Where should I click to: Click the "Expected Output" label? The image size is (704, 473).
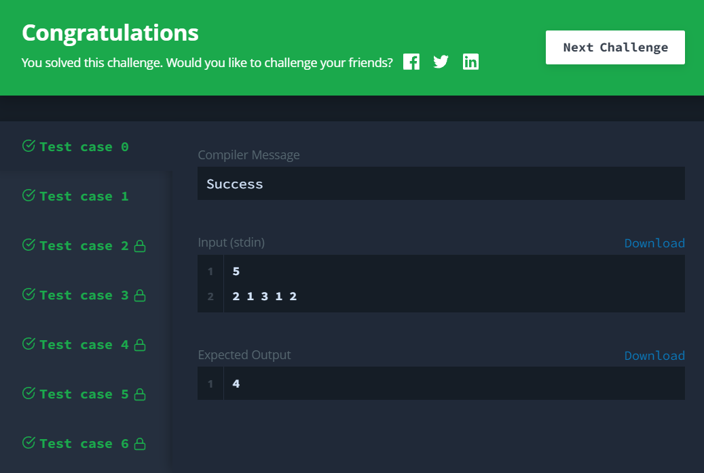coord(244,354)
